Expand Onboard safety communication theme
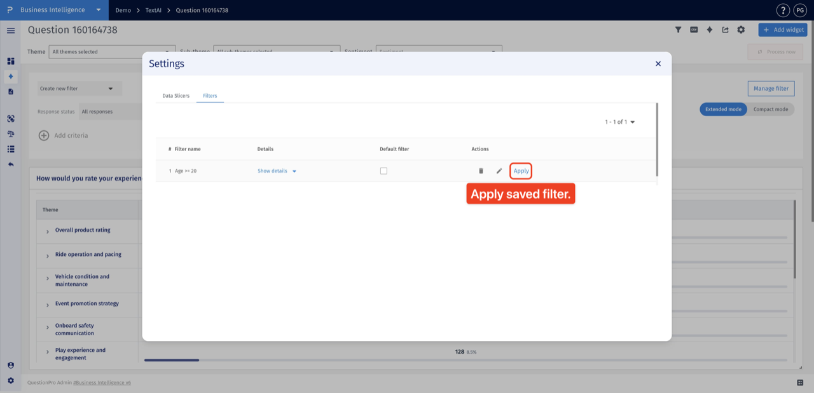This screenshot has width=814, height=393. 48,328
